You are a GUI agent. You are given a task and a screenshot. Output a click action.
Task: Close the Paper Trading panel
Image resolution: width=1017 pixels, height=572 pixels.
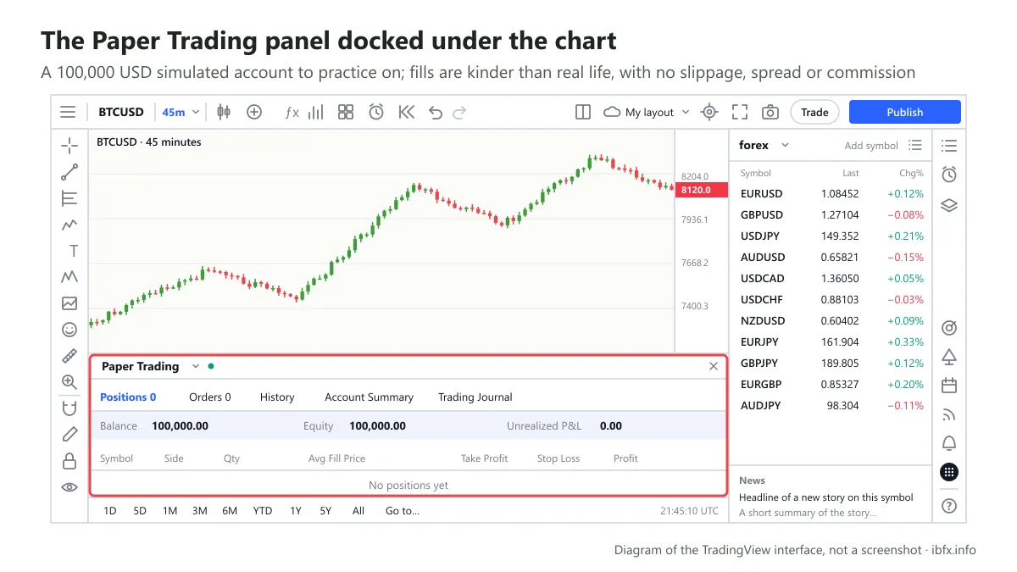(x=714, y=366)
